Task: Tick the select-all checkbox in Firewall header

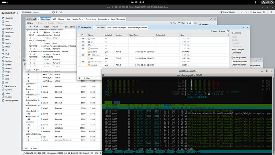Action: click(27, 27)
